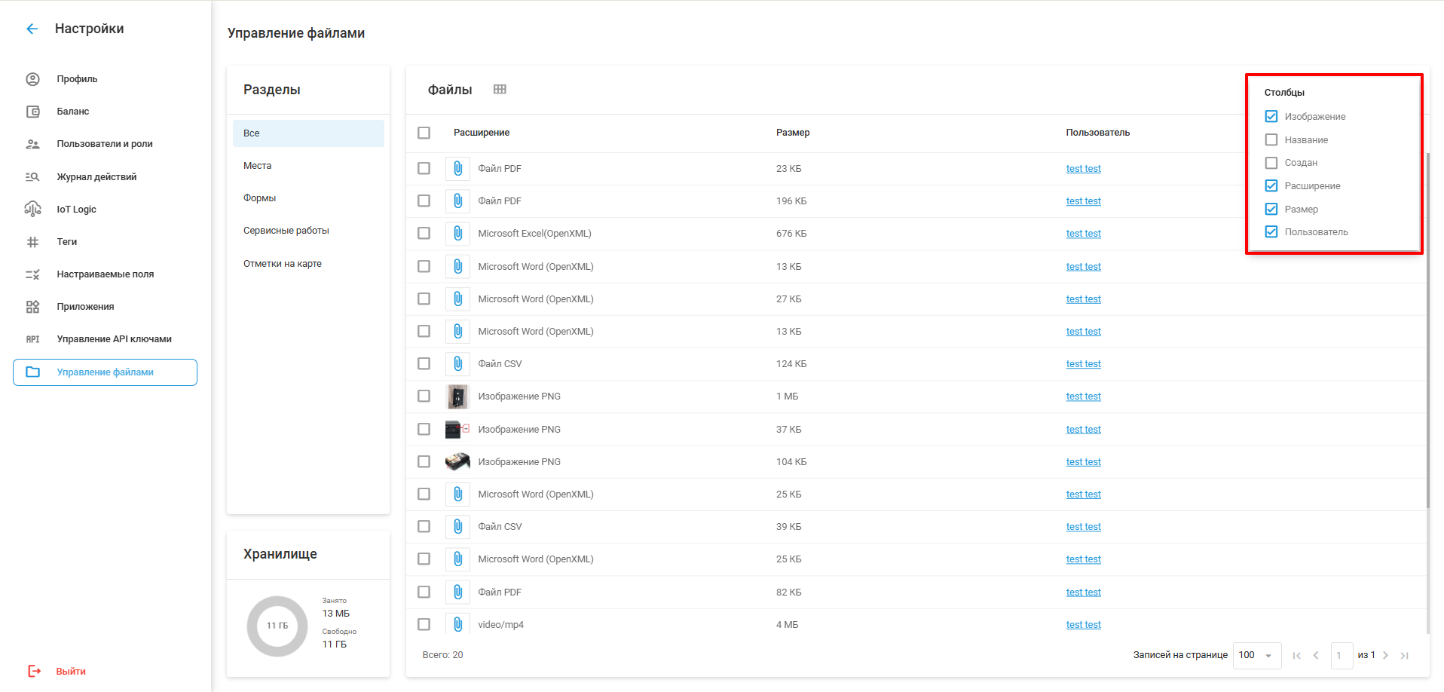Jump to last page in pagination
Image resolution: width=1444 pixels, height=692 pixels.
(x=1404, y=655)
